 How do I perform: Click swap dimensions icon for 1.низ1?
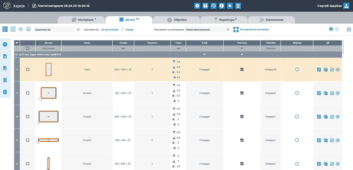(x=319, y=70)
